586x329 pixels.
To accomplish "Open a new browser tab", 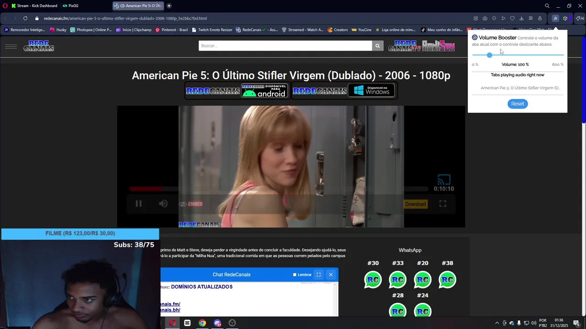I will click(169, 5).
